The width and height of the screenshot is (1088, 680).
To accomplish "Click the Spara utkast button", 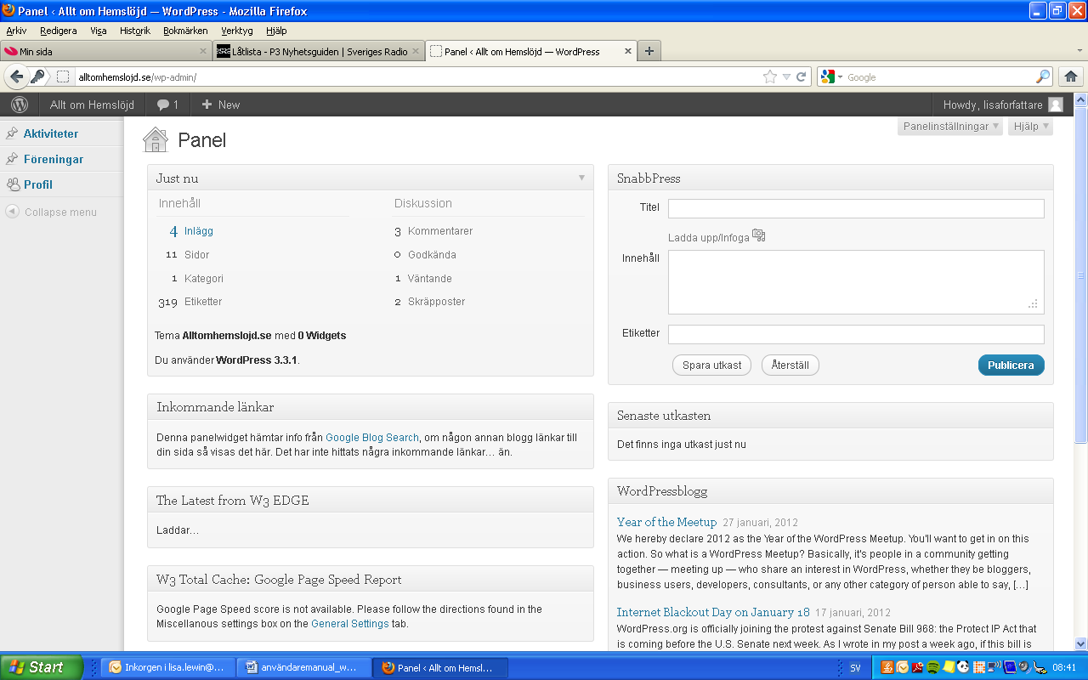I will (x=711, y=365).
